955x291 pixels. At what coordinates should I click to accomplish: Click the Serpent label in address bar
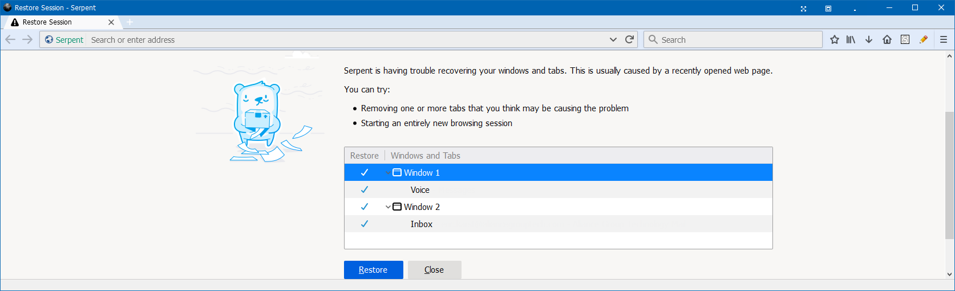click(70, 39)
